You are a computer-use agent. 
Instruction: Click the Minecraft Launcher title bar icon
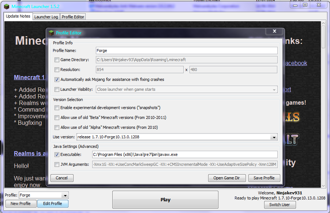pyautogui.click(x=7, y=7)
